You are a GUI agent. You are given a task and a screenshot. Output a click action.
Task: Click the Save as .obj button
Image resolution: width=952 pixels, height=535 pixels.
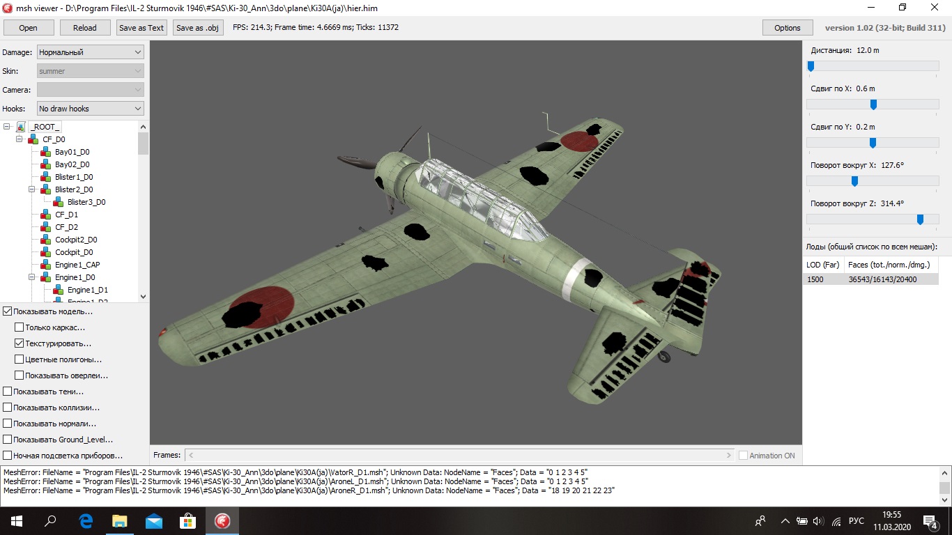tap(198, 28)
